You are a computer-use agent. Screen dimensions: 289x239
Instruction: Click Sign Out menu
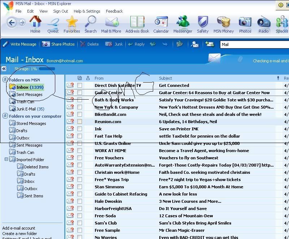(x=61, y=11)
